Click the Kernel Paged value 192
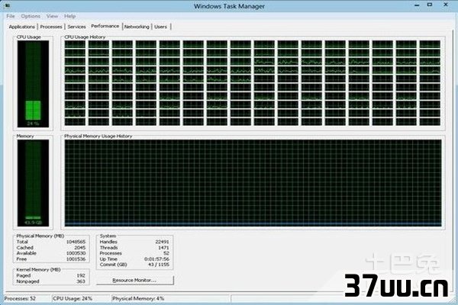Image resolution: width=458 pixels, height=305 pixels. click(81, 275)
